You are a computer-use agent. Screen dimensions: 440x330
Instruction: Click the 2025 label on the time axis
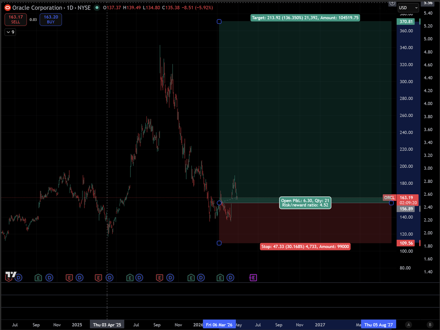coord(77,325)
